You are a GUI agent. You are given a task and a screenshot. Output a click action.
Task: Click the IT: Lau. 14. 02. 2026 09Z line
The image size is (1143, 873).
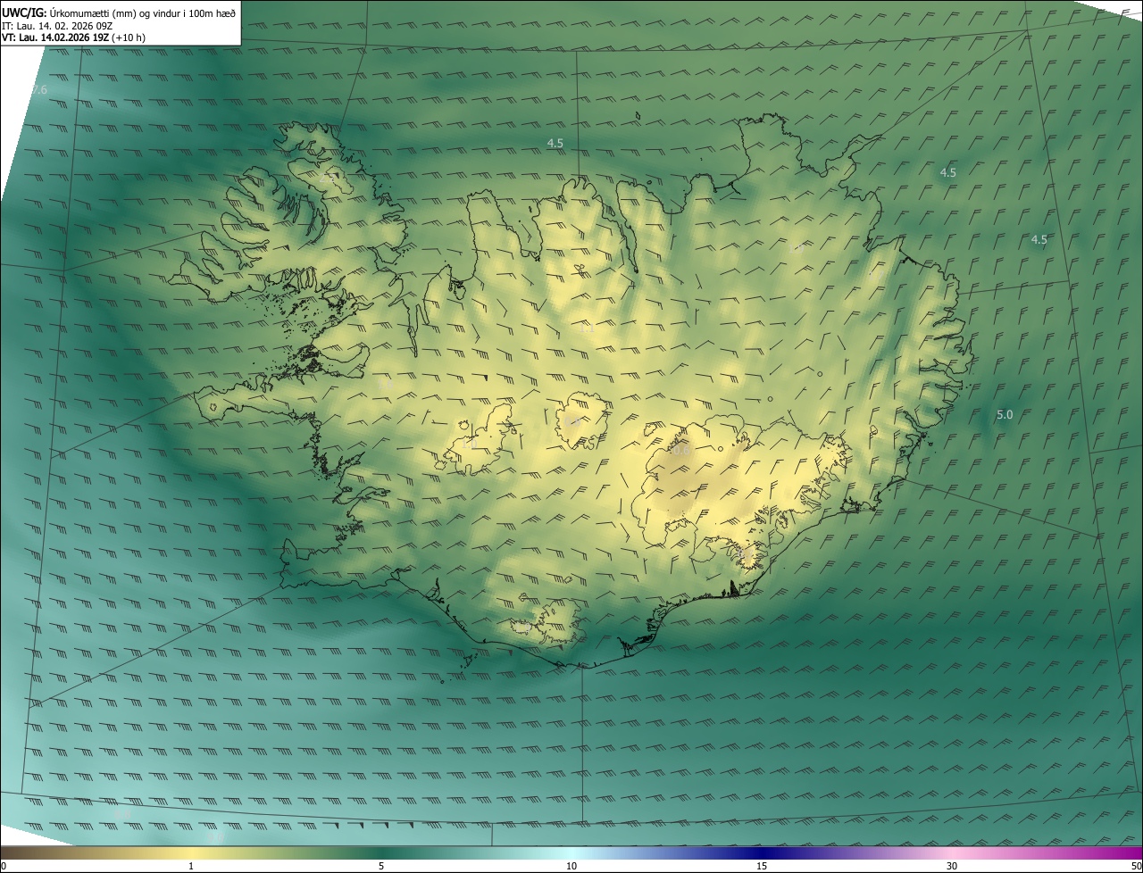[58, 25]
